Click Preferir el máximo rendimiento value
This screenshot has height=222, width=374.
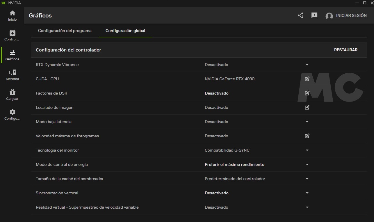[x=234, y=164]
